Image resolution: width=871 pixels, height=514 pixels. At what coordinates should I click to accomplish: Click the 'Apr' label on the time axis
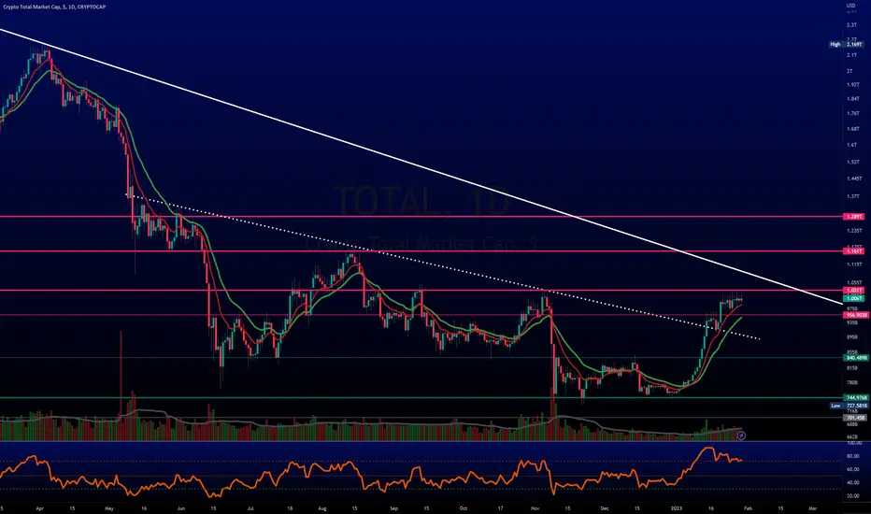[x=39, y=508]
